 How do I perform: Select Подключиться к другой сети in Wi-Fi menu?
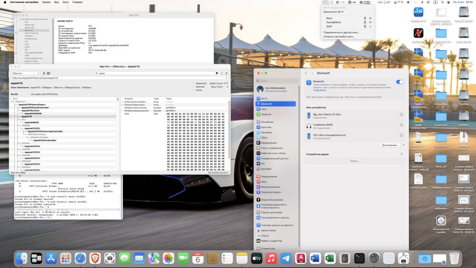pyautogui.click(x=347, y=32)
